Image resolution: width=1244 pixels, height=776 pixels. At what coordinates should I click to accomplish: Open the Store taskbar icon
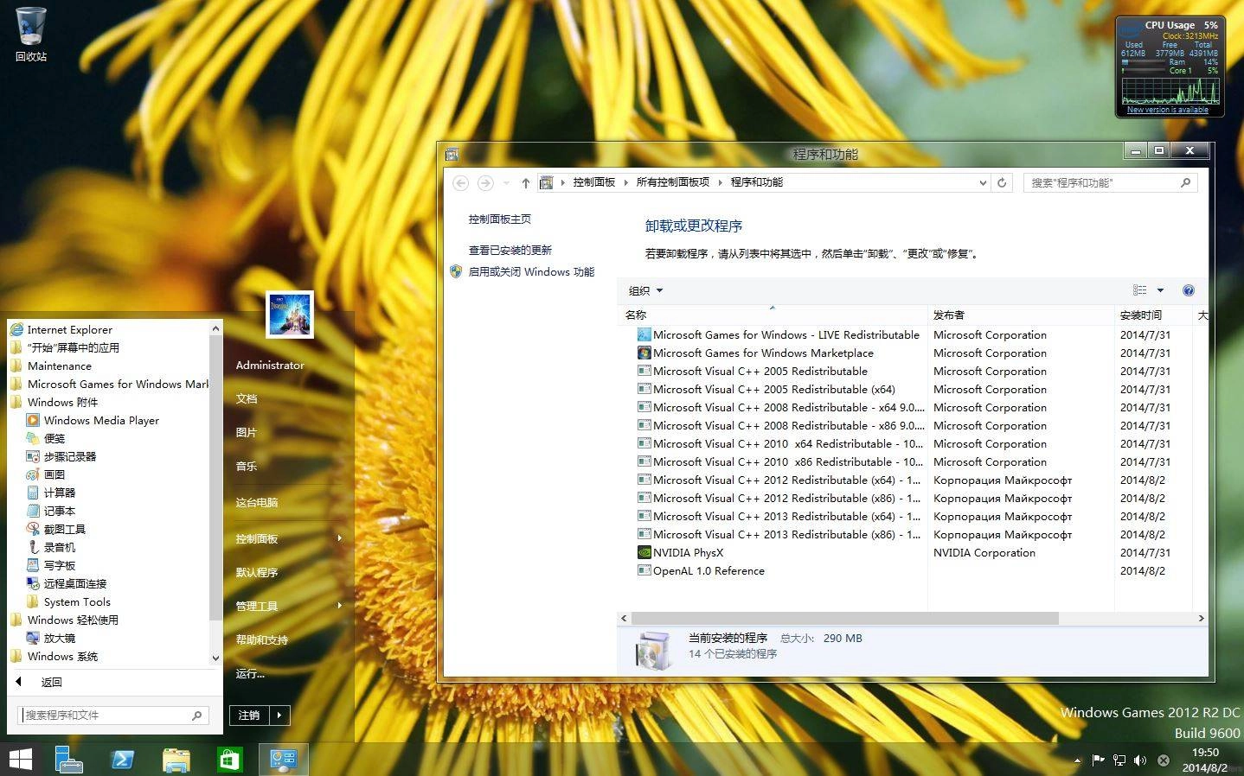229,760
